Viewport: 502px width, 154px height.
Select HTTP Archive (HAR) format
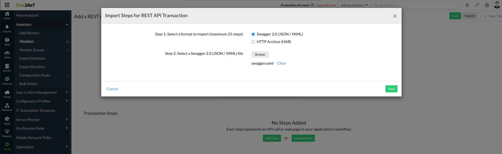click(x=253, y=42)
